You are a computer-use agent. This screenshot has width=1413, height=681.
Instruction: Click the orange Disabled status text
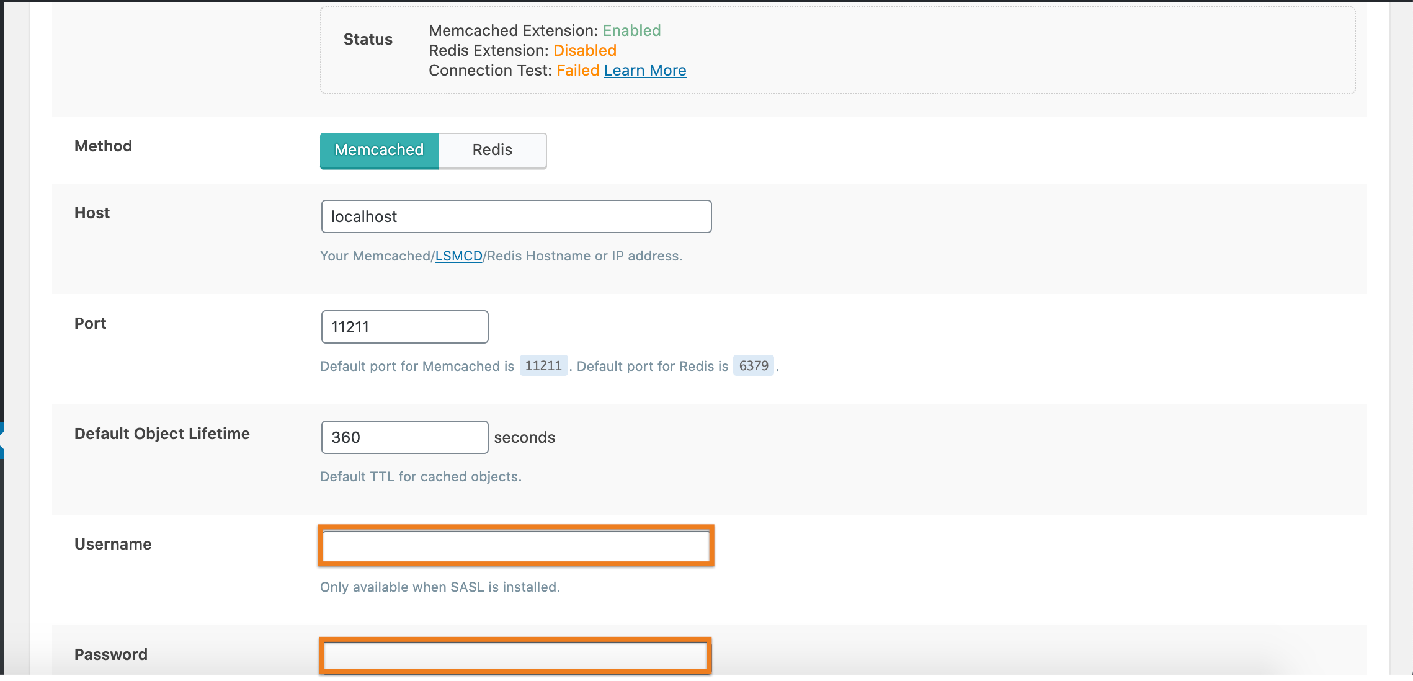click(584, 51)
